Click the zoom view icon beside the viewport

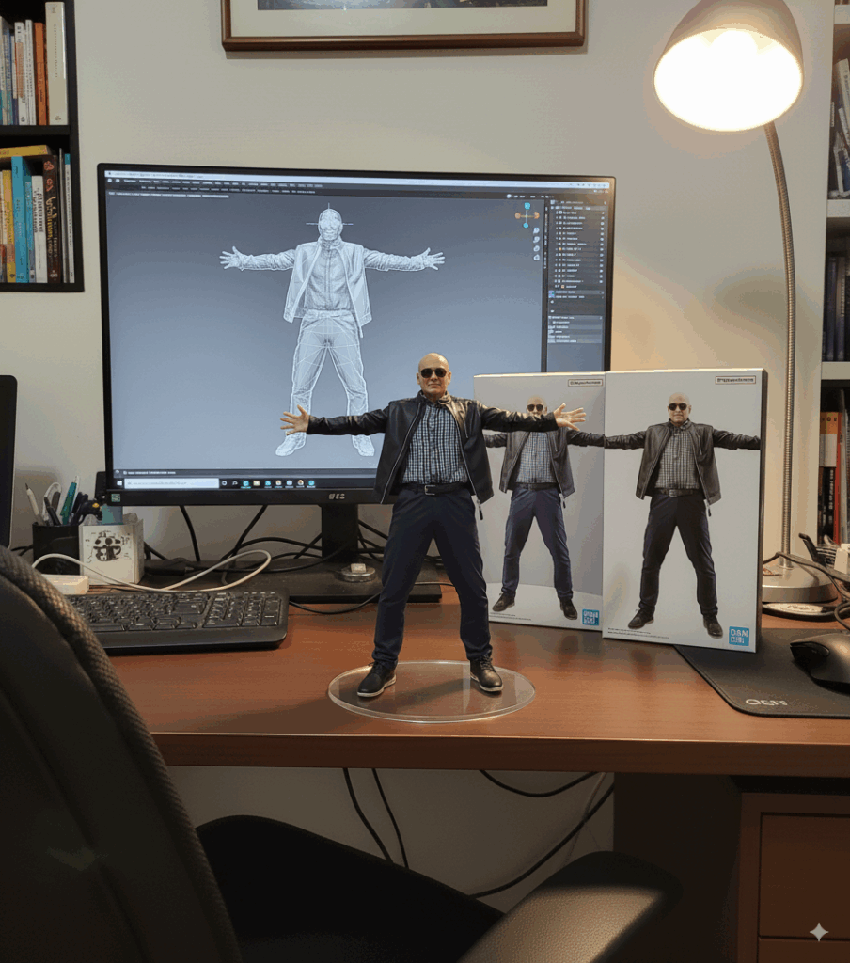[536, 231]
